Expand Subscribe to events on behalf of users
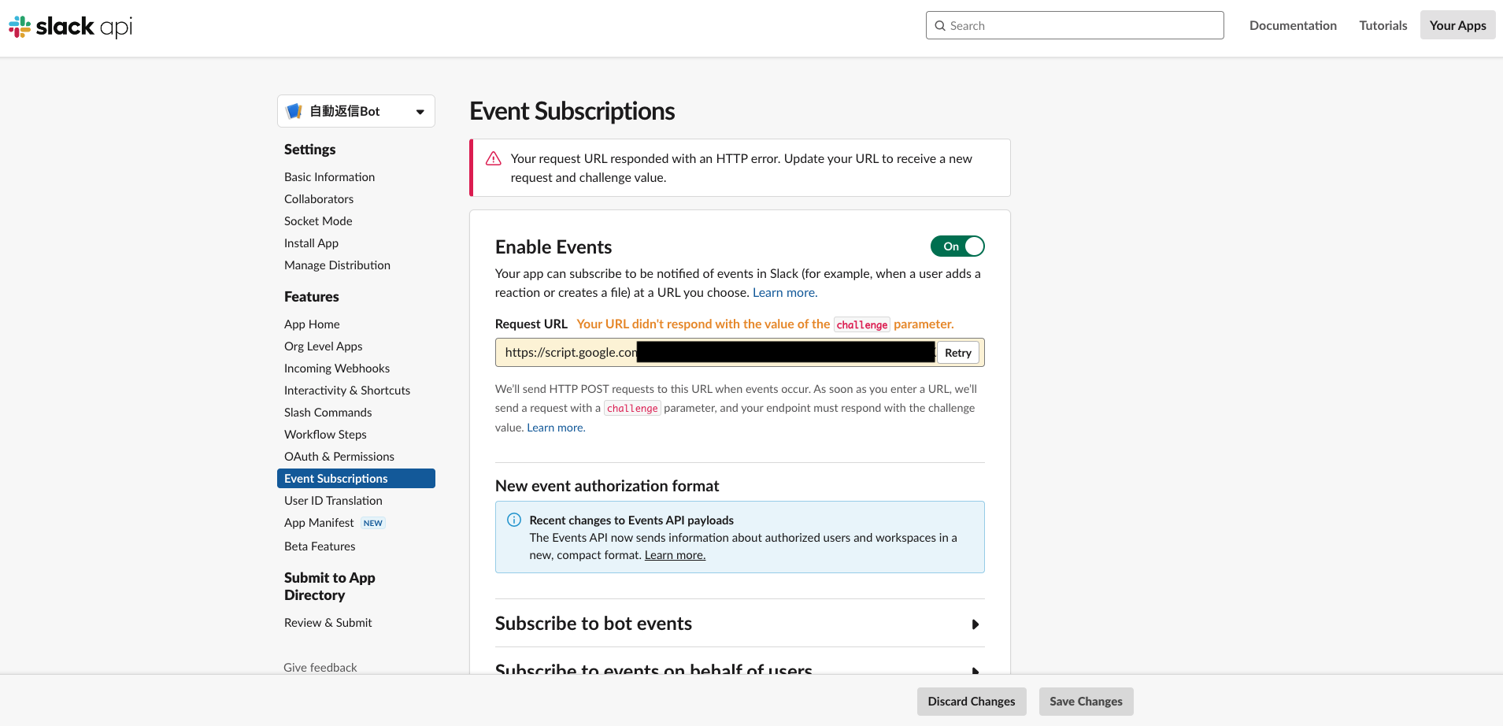The height and width of the screenshot is (726, 1503). click(975, 670)
